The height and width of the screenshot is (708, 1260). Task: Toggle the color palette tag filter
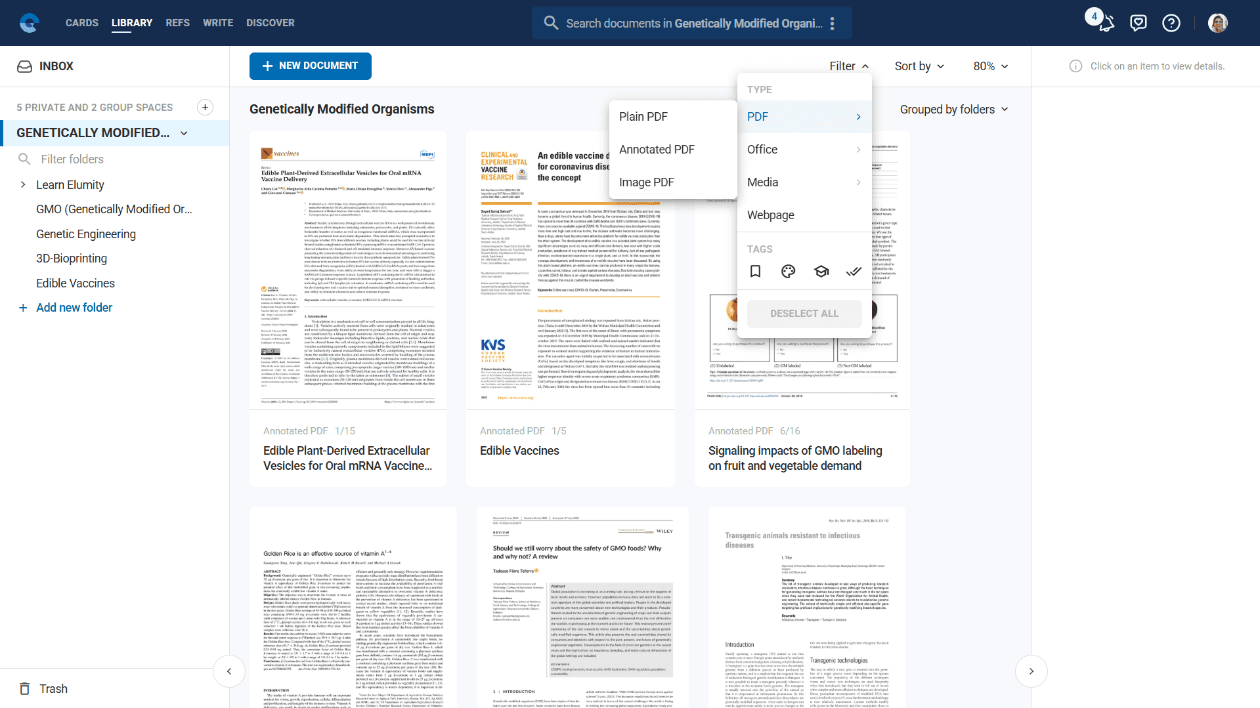coord(788,272)
